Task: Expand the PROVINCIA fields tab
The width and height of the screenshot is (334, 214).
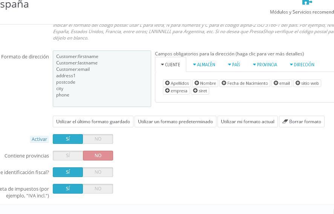Action: 265,64
